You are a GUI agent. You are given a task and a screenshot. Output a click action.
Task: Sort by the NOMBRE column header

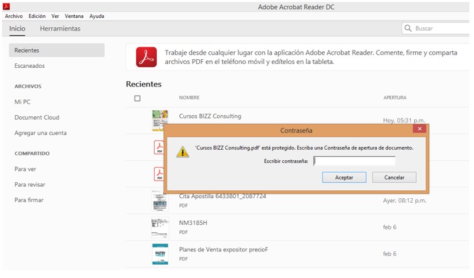coord(189,98)
